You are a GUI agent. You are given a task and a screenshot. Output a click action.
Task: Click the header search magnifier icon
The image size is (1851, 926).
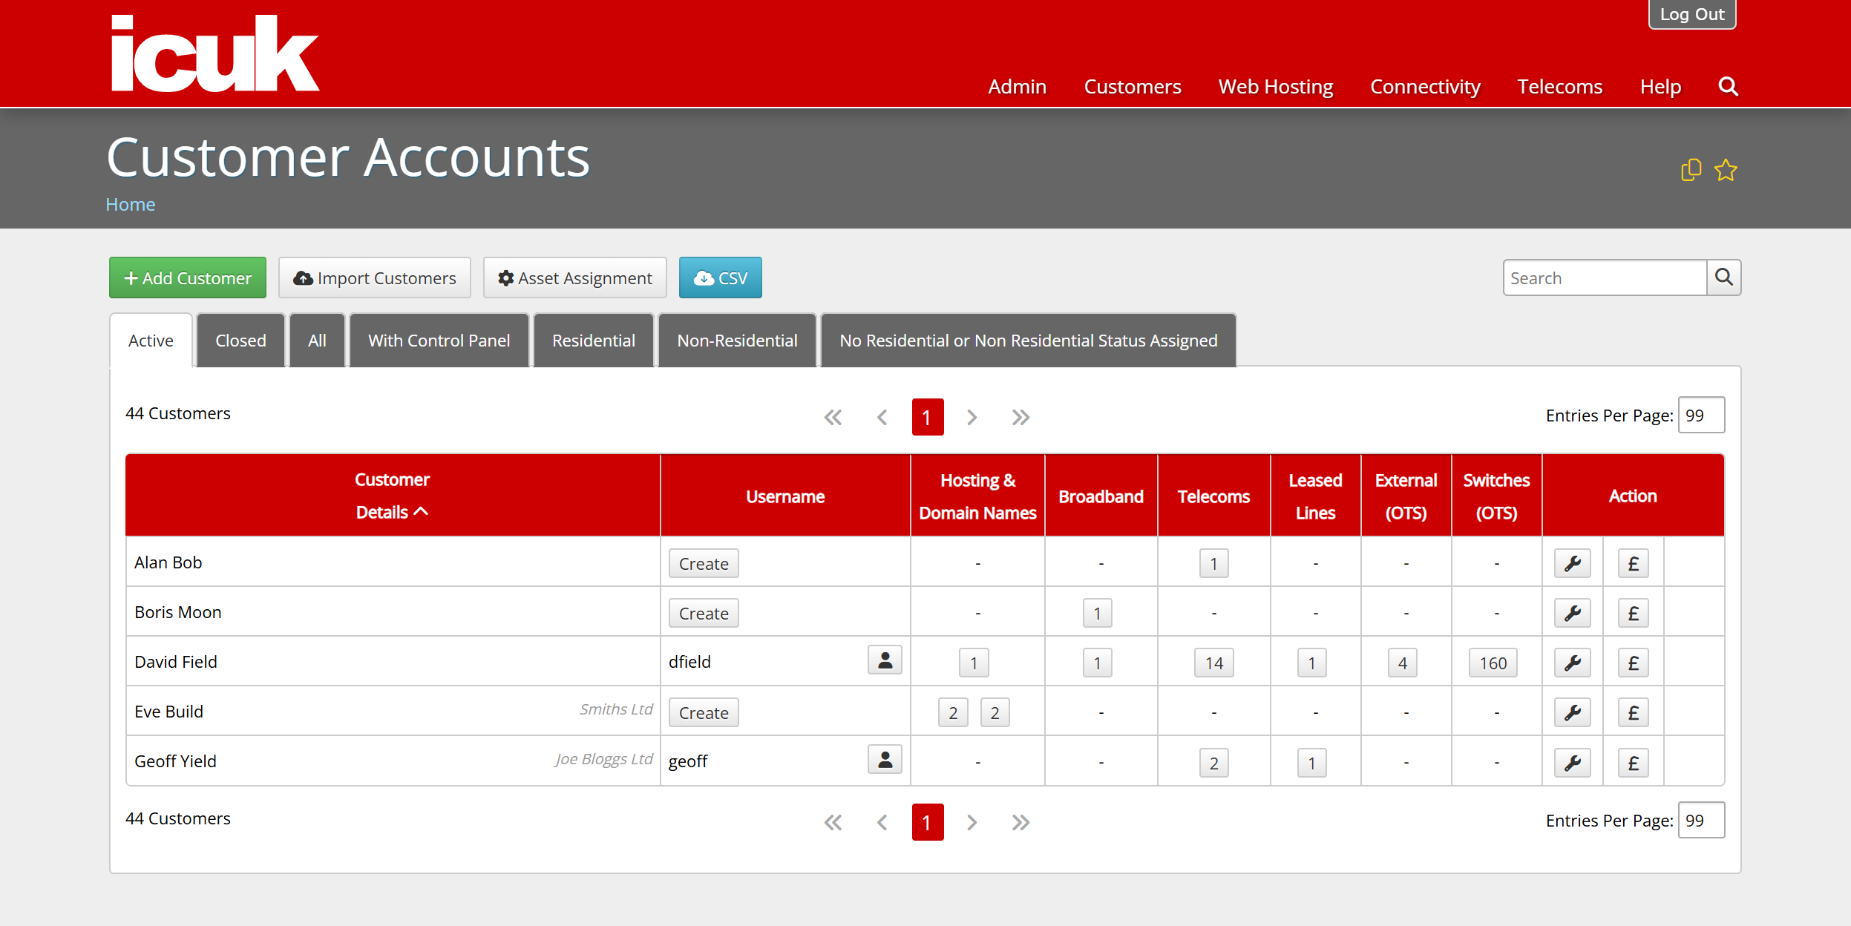click(x=1728, y=87)
